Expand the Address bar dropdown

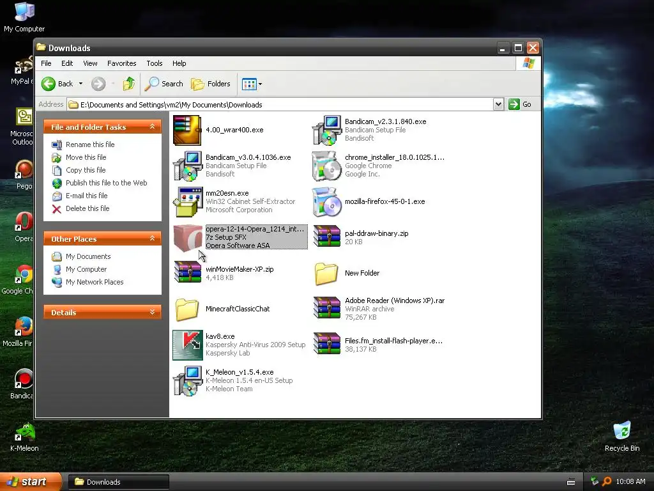[x=498, y=104]
